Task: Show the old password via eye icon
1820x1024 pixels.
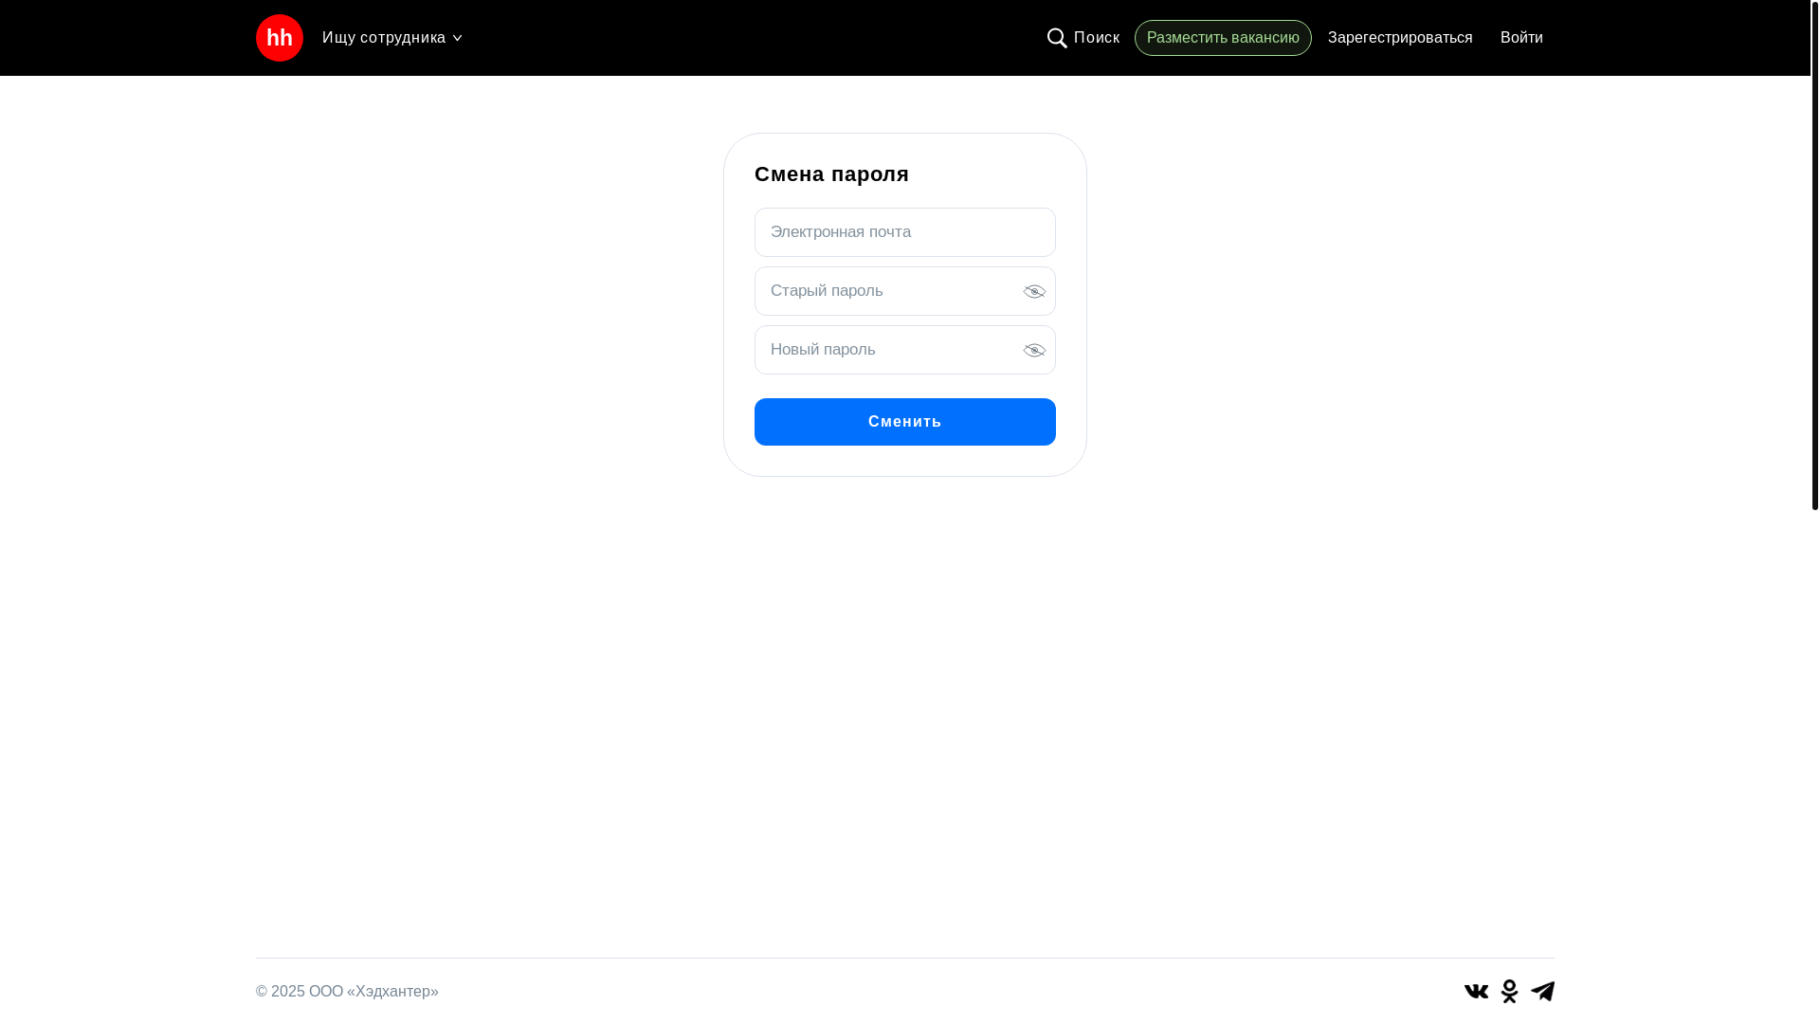Action: click(x=1034, y=291)
